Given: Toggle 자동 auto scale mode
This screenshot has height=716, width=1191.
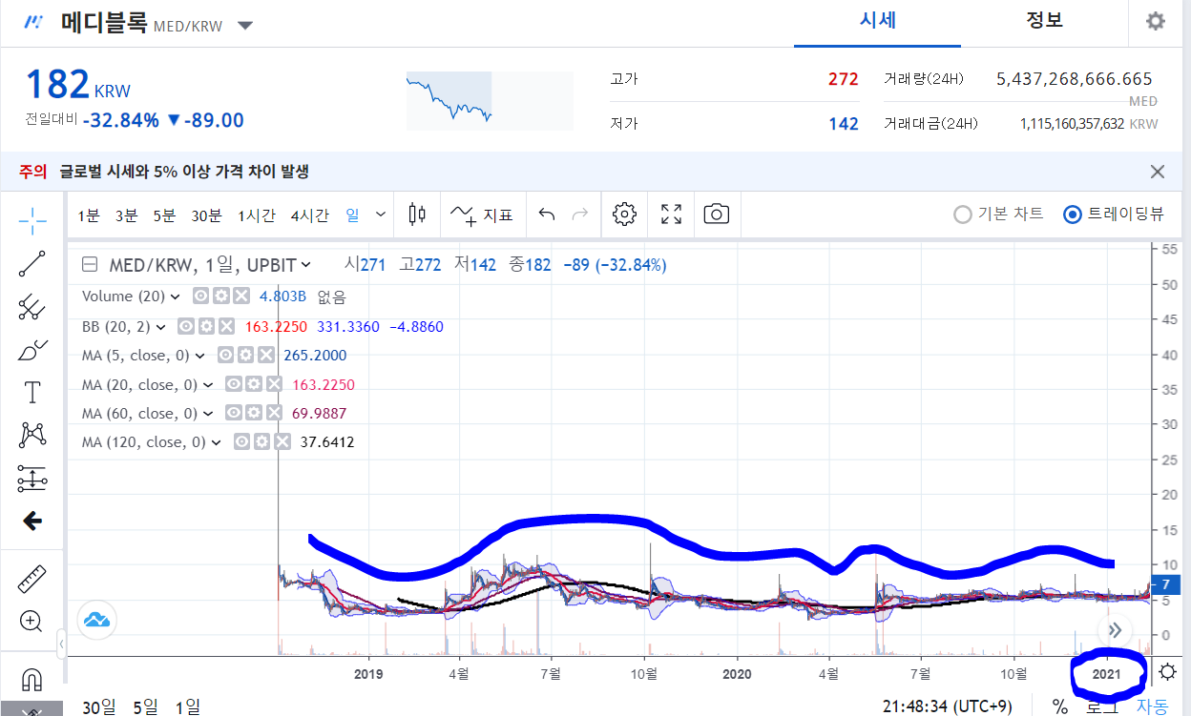Looking at the screenshot, I should 1151,706.
